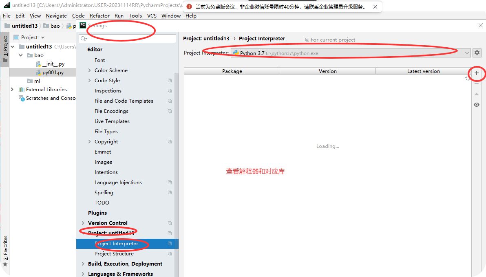Click the Settings search input field
The image size is (486, 277).
(x=127, y=39)
